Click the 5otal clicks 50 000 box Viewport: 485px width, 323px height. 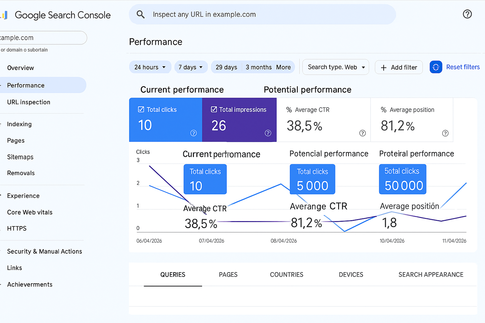(x=402, y=179)
